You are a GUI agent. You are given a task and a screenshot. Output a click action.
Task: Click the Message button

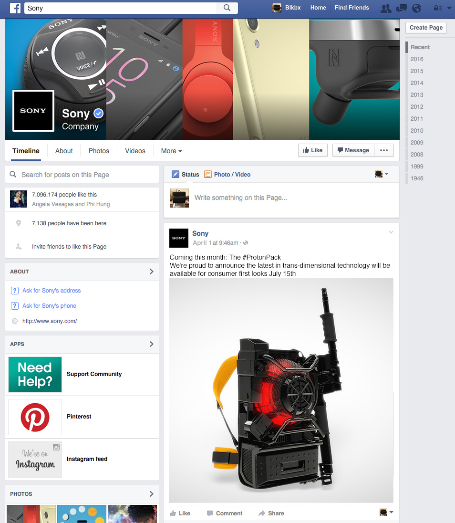(353, 150)
